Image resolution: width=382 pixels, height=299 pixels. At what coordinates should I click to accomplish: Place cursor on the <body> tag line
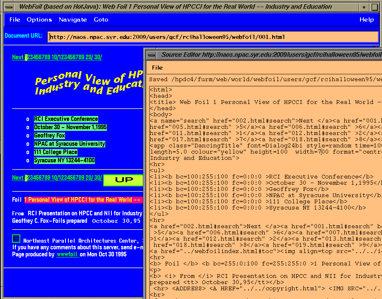click(x=161, y=114)
